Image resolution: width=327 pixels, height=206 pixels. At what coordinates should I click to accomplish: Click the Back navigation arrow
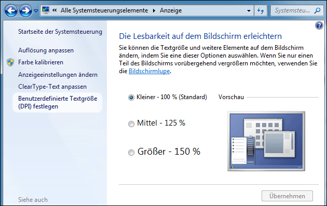11,10
